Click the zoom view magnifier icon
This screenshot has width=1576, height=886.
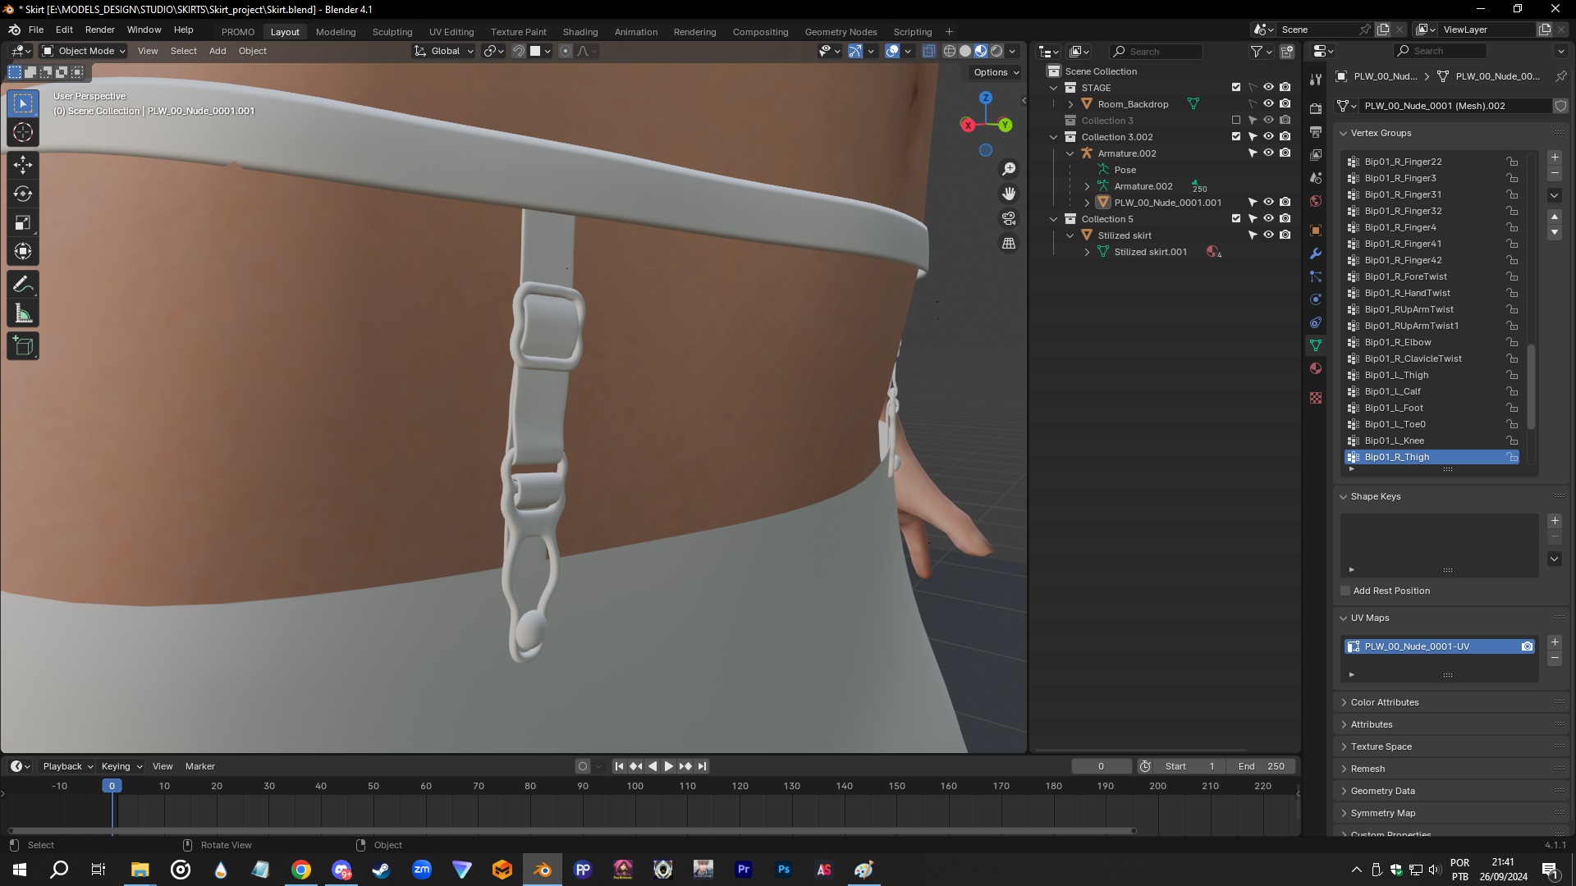click(x=1009, y=169)
